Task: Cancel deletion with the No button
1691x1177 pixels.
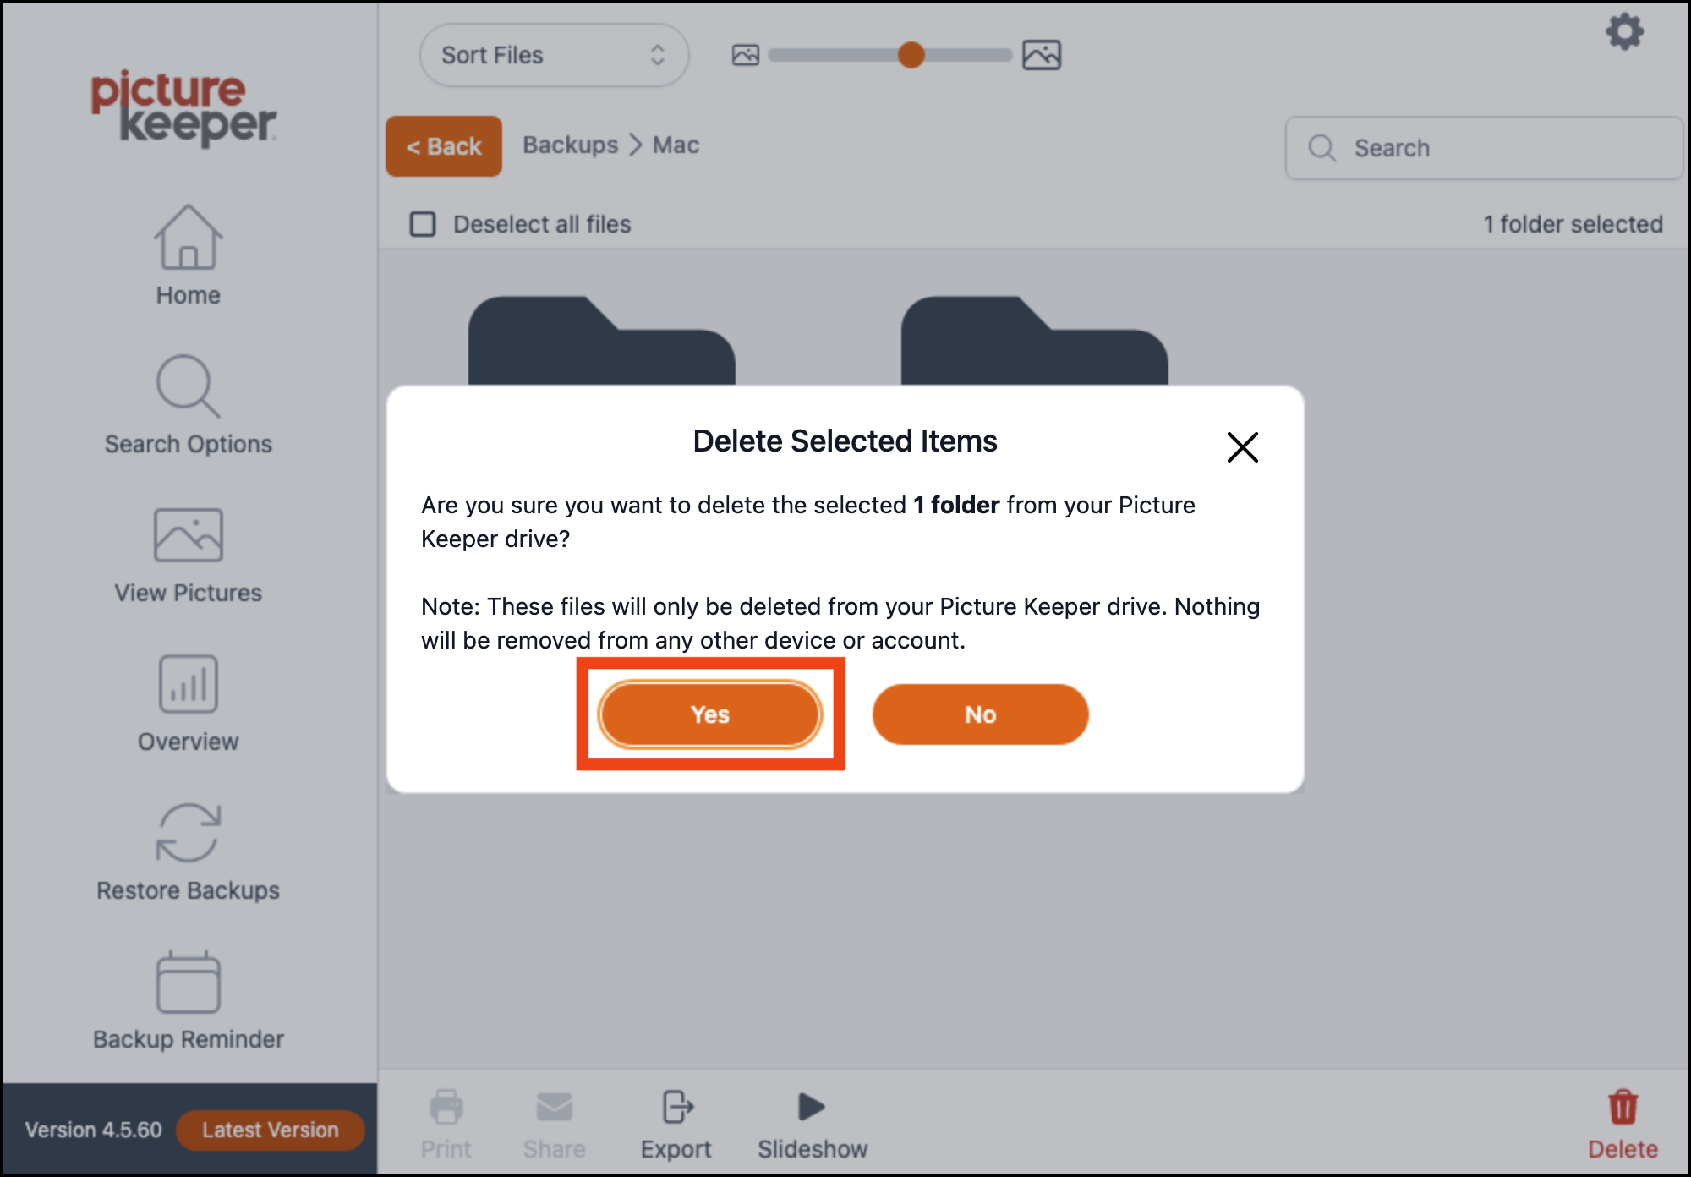Action: click(x=980, y=714)
